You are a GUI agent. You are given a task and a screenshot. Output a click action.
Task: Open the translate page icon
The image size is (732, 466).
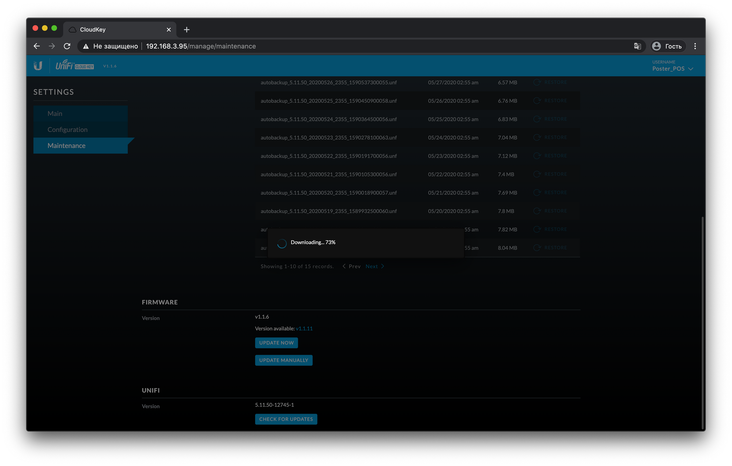click(638, 46)
